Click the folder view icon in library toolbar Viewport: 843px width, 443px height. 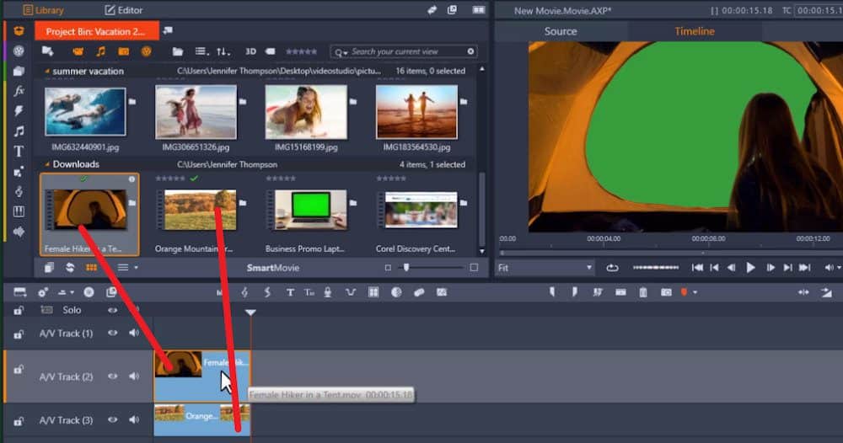[177, 51]
